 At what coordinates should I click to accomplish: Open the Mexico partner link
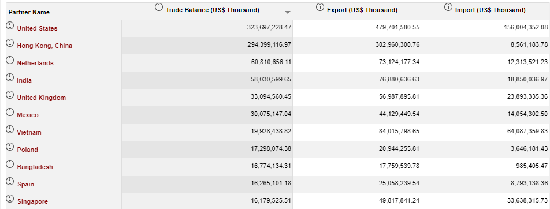tap(28, 115)
